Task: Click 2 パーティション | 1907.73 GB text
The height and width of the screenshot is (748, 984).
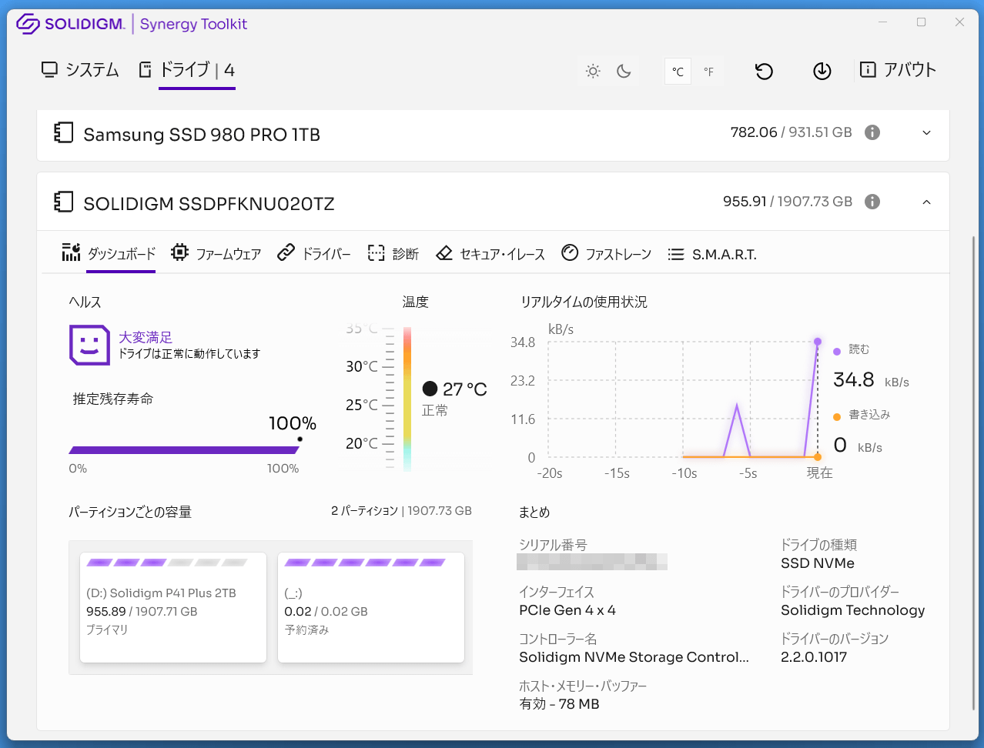Action: point(401,511)
